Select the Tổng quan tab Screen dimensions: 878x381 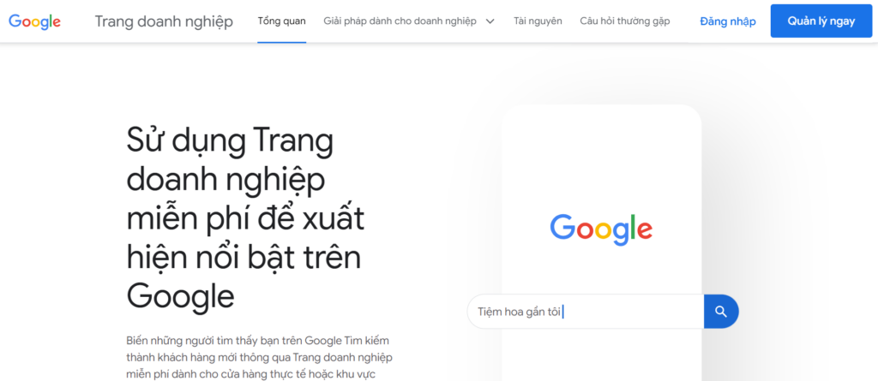coord(281,21)
